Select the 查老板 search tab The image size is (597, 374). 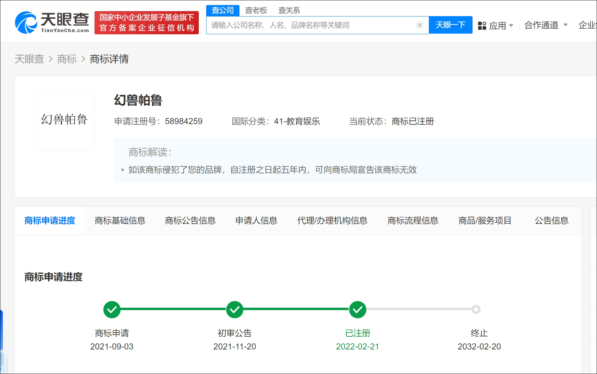tap(256, 10)
